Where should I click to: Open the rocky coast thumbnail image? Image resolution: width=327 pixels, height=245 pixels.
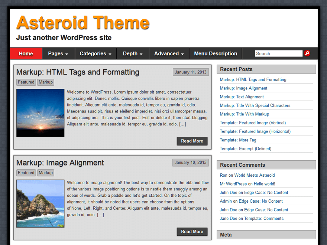pyautogui.click(x=41, y=203)
